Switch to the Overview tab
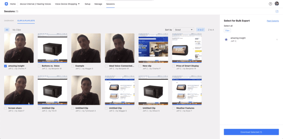This screenshot has width=283, height=139. tap(9, 21)
